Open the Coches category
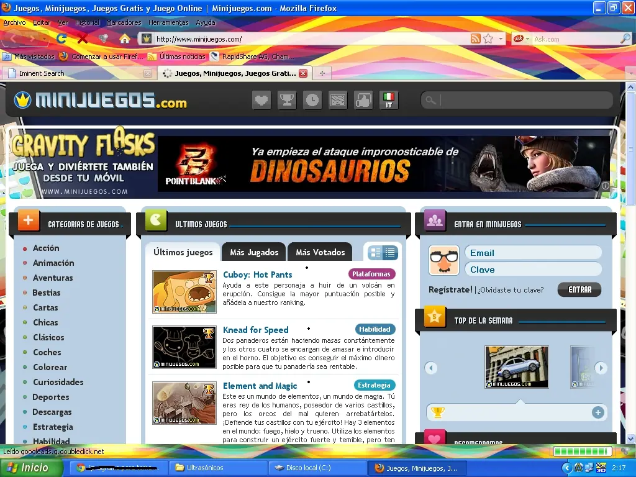This screenshot has width=636, height=477. point(47,352)
